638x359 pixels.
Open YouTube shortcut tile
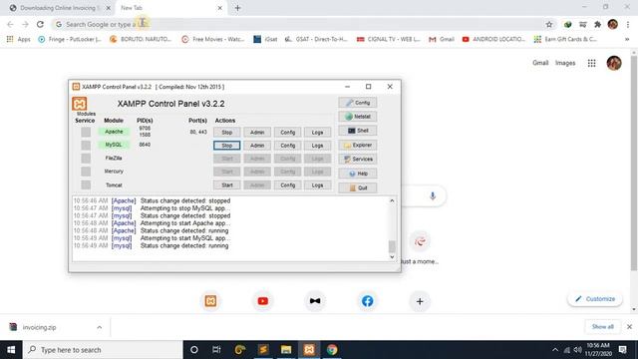(x=263, y=301)
